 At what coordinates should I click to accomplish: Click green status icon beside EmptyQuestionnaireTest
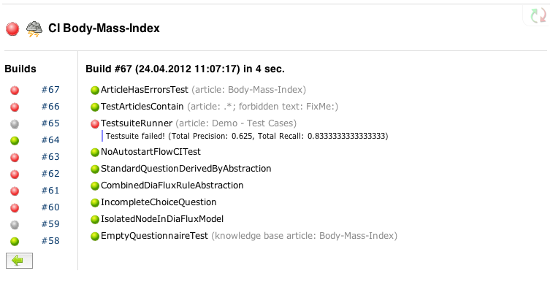point(95,236)
